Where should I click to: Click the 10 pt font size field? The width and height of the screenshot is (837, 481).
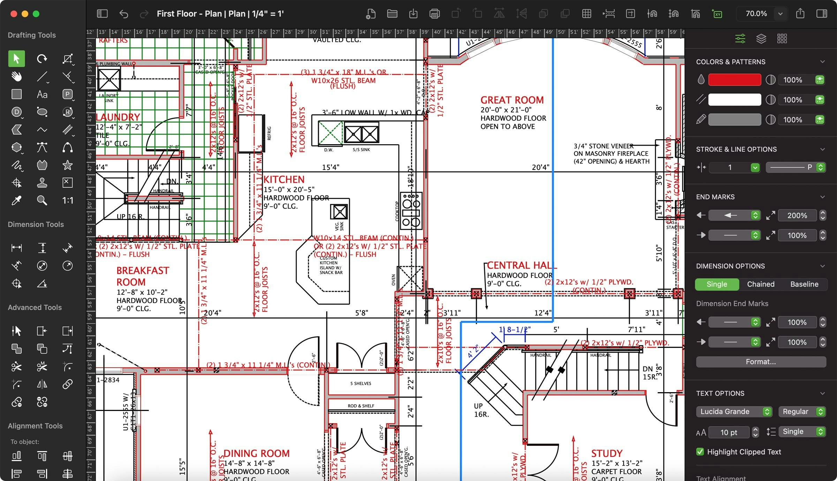click(x=729, y=432)
